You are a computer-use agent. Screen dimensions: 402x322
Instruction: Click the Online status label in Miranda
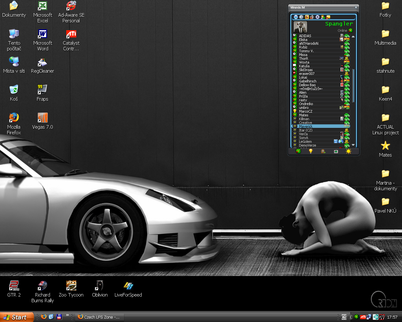(342, 31)
